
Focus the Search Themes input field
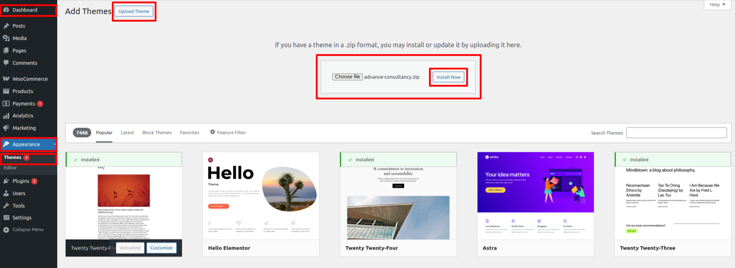[x=676, y=133]
